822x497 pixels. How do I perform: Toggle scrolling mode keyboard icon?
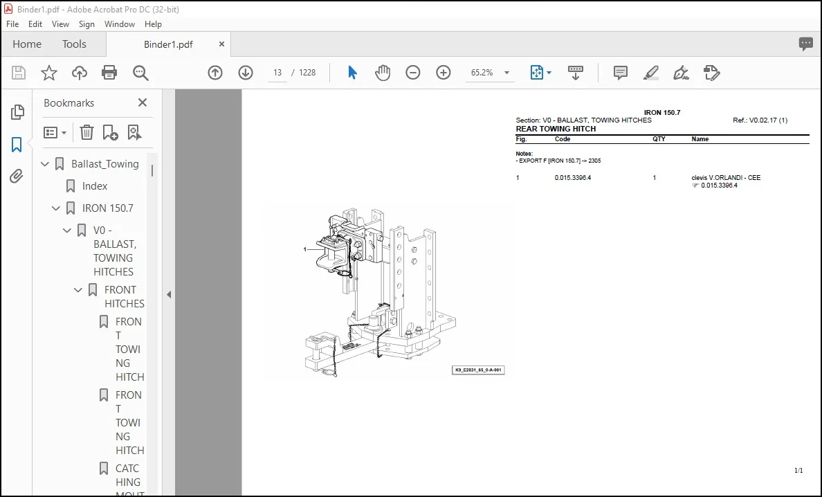pos(576,73)
